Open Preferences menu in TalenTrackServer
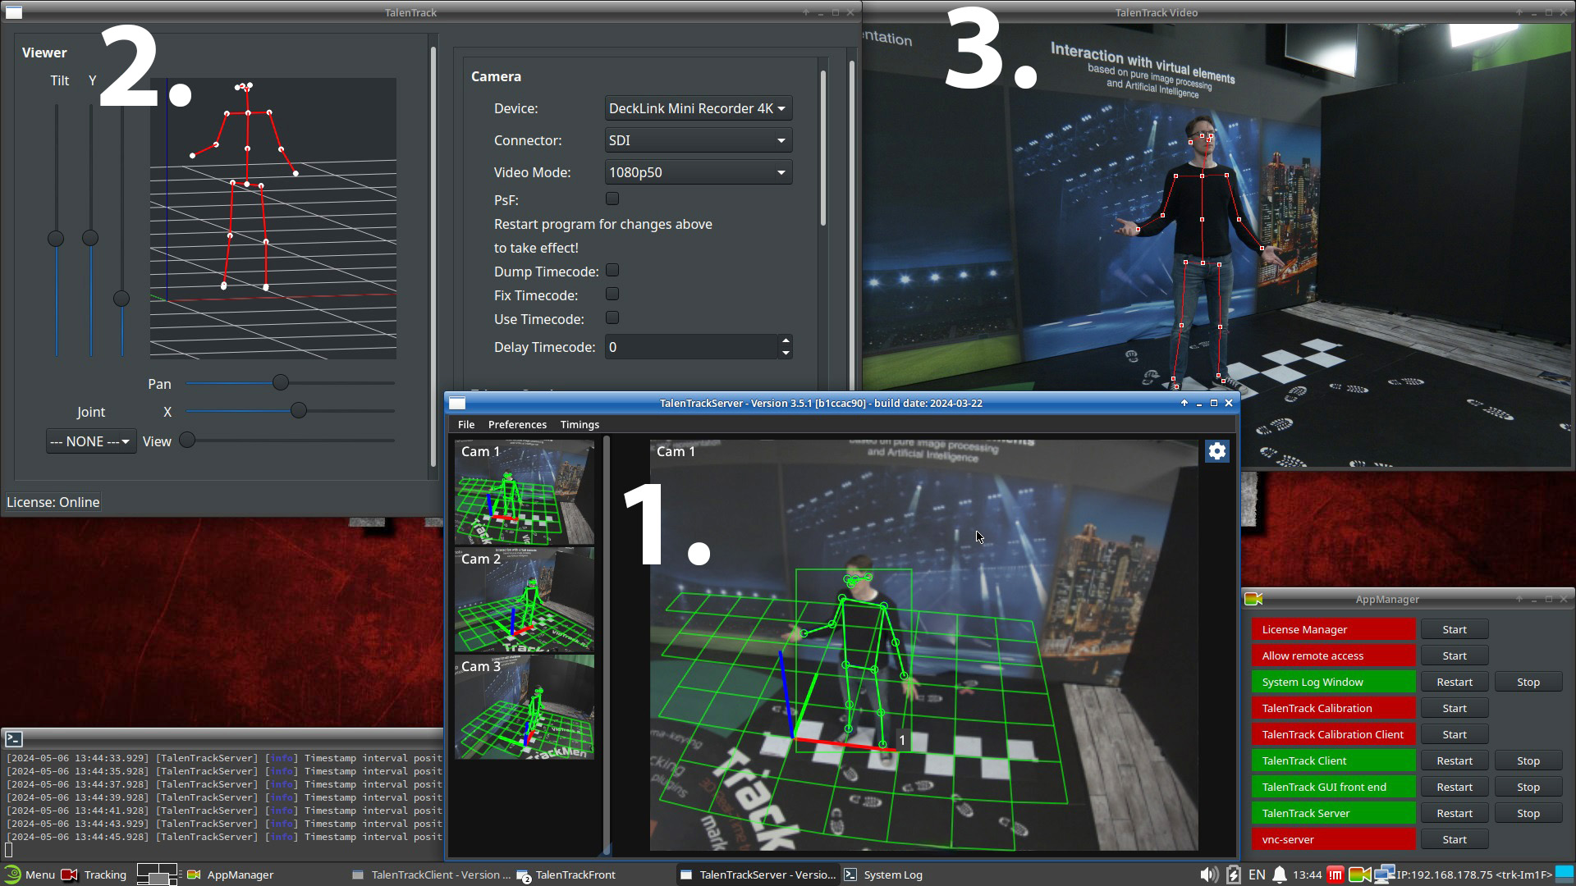Image resolution: width=1576 pixels, height=886 pixels. [517, 424]
